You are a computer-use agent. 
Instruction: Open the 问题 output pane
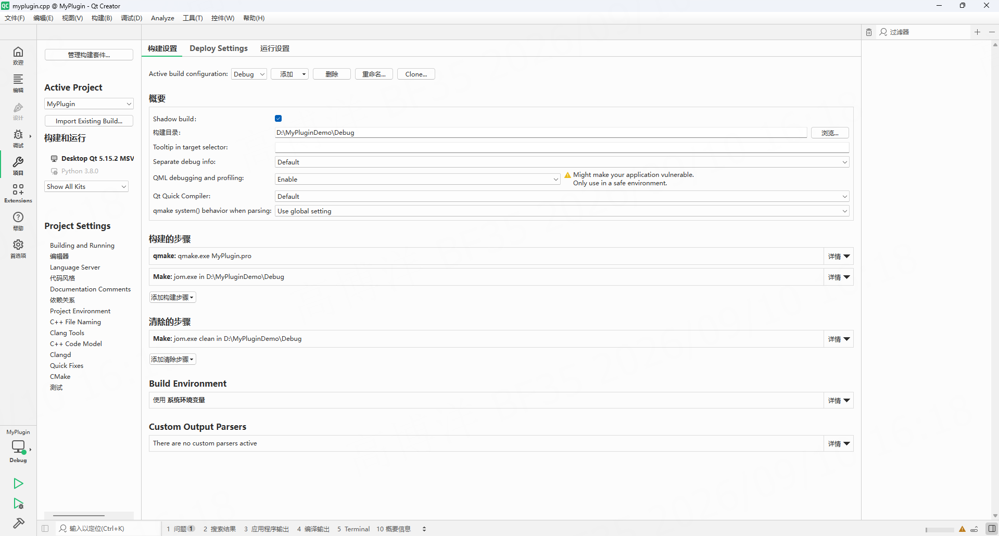pyautogui.click(x=180, y=529)
